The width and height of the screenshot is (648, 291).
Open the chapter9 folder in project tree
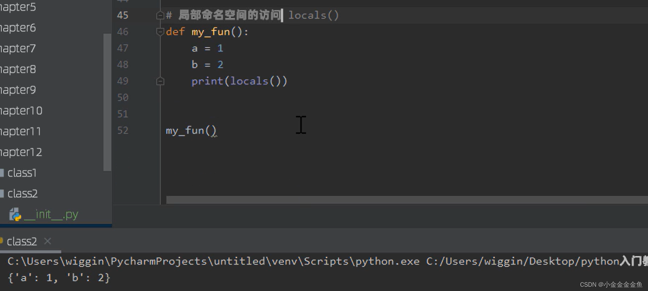(x=18, y=90)
